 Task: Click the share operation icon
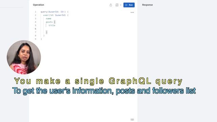tap(111, 5)
